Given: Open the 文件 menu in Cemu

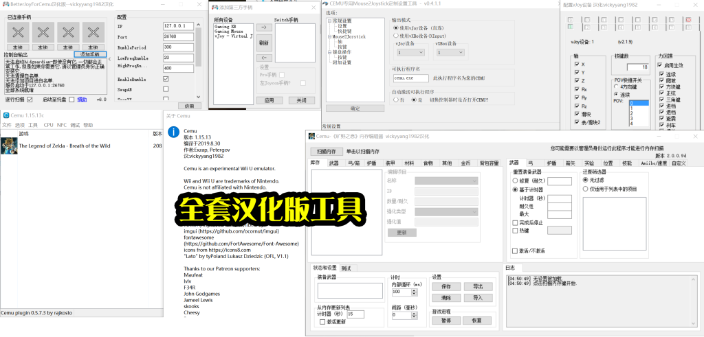Looking at the screenshot, I should point(7,125).
